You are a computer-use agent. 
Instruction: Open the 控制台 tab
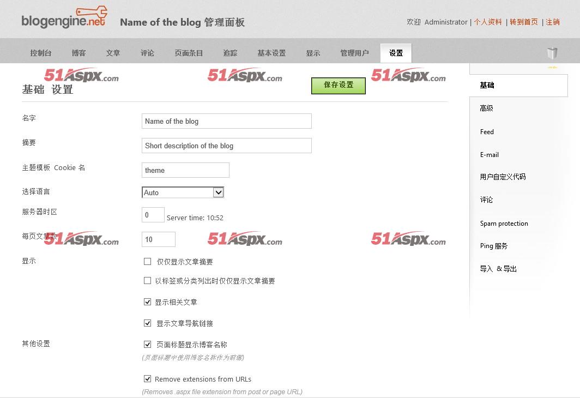(x=41, y=53)
